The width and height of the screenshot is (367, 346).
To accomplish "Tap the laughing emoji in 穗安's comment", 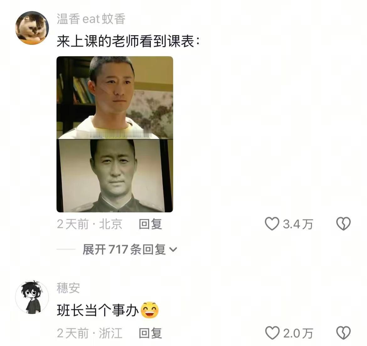I will tap(150, 310).
